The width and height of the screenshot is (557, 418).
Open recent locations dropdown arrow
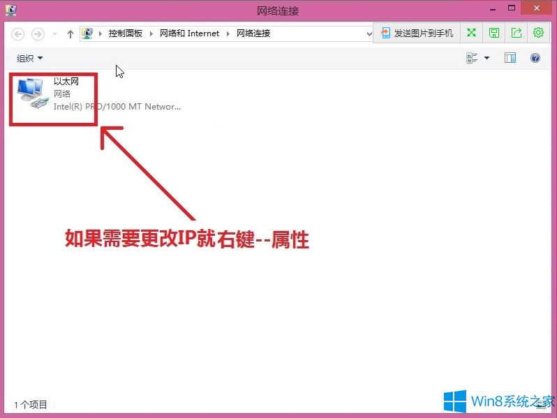pyautogui.click(x=54, y=34)
